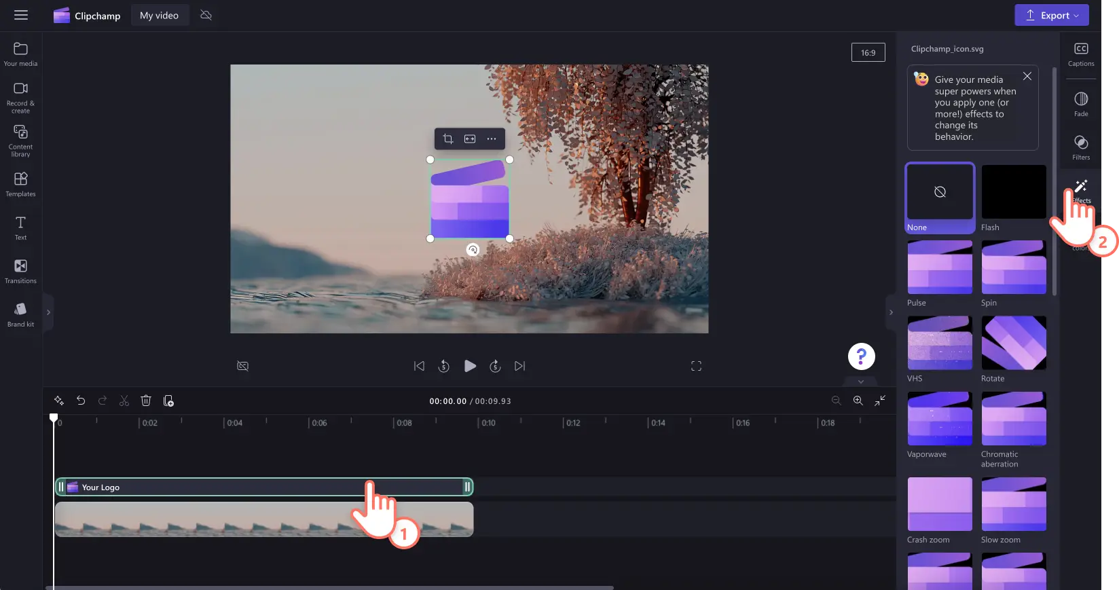The height and width of the screenshot is (590, 1119).
Task: Rewind five seconds
Action: [444, 366]
